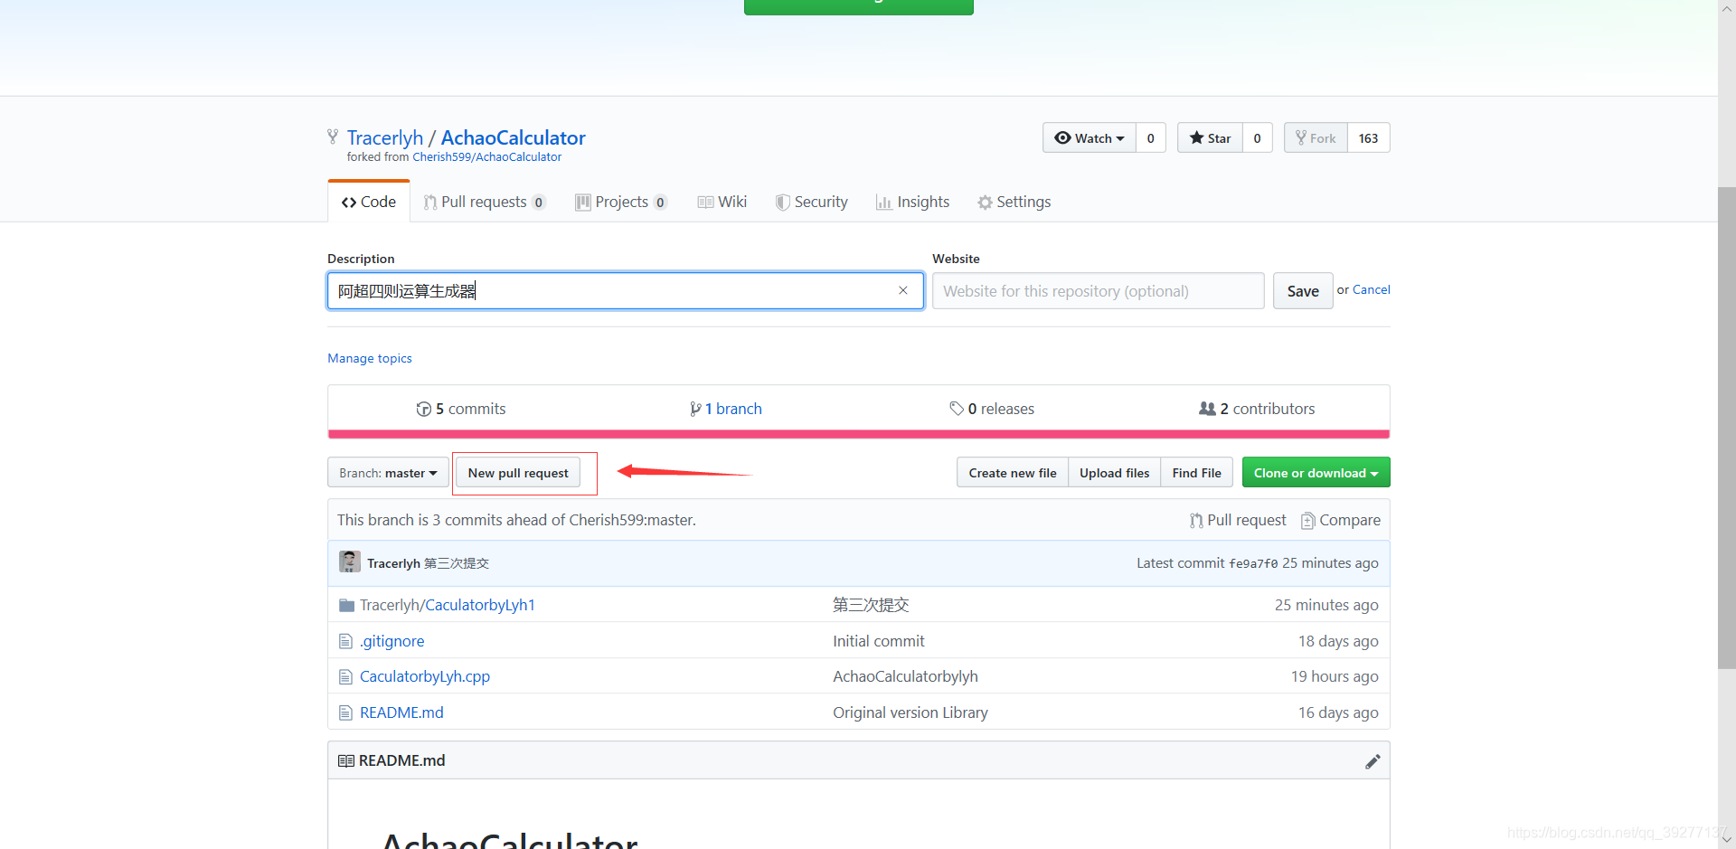
Task: Click the Fork button
Action: 1316,138
